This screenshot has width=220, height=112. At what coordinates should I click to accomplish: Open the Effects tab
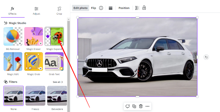coord(13,11)
